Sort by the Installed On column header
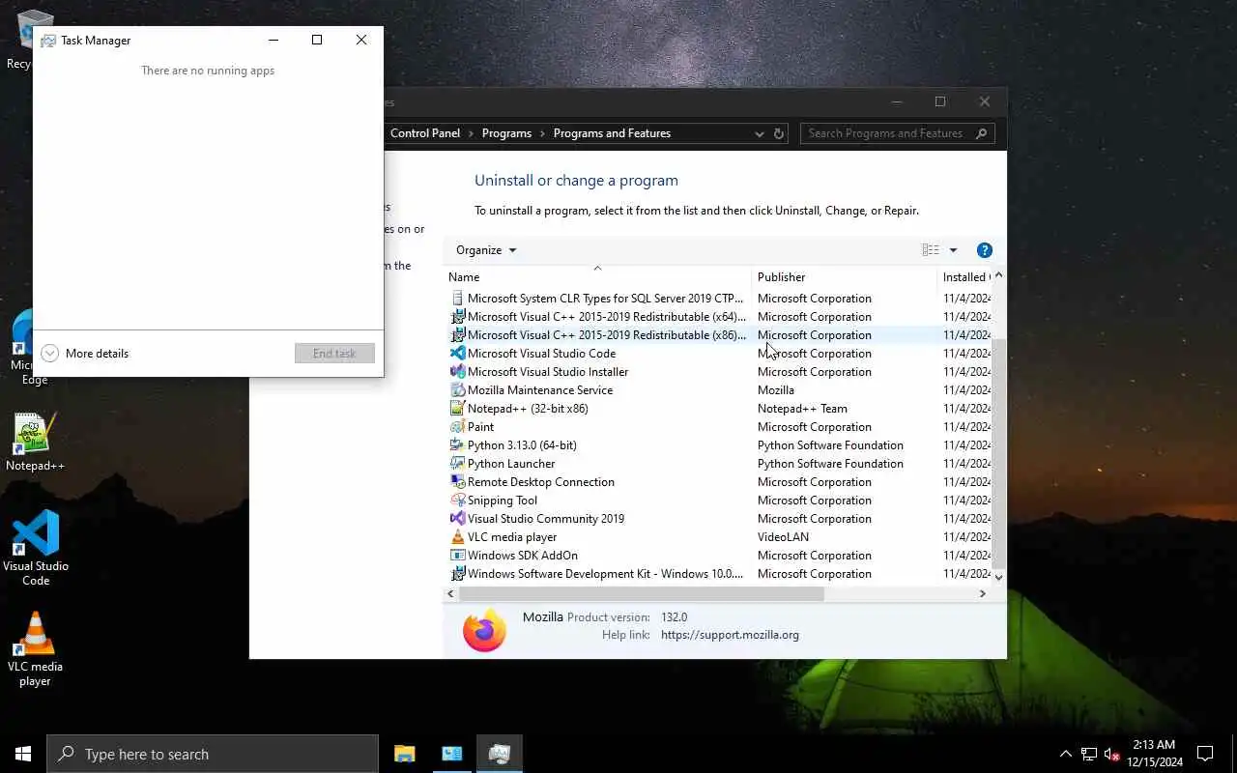 tap(965, 277)
